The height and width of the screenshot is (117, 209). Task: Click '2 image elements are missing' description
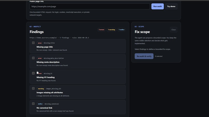[x=53, y=96]
